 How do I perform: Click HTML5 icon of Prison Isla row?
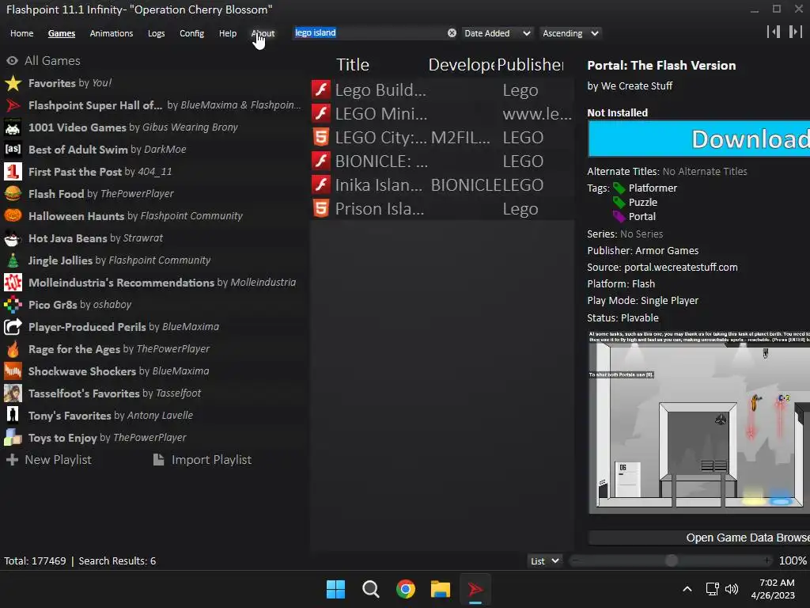pyautogui.click(x=321, y=208)
